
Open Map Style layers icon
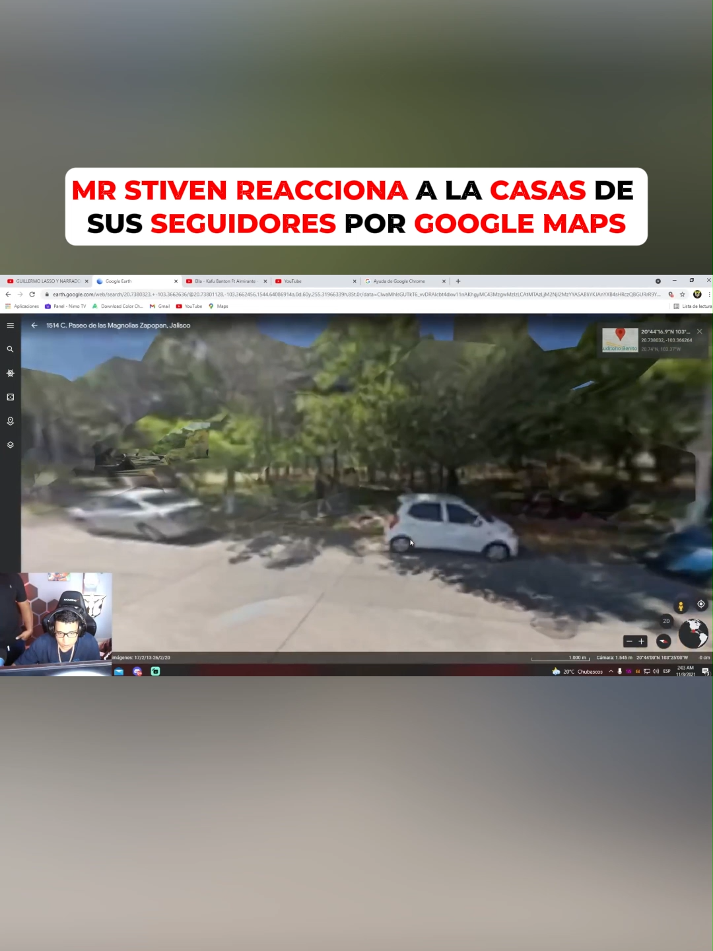pyautogui.click(x=10, y=444)
